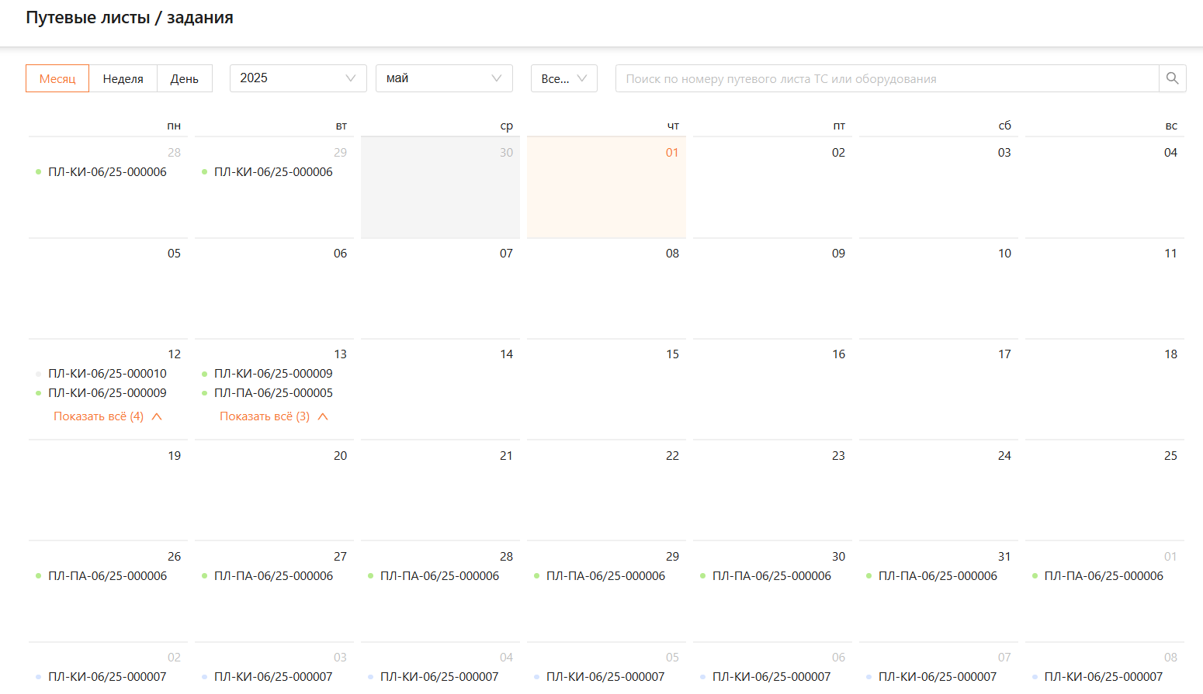Open ПЛ-КИ-06/25-000010 on day 12
Viewport: 1203px width, 694px height.
point(107,374)
